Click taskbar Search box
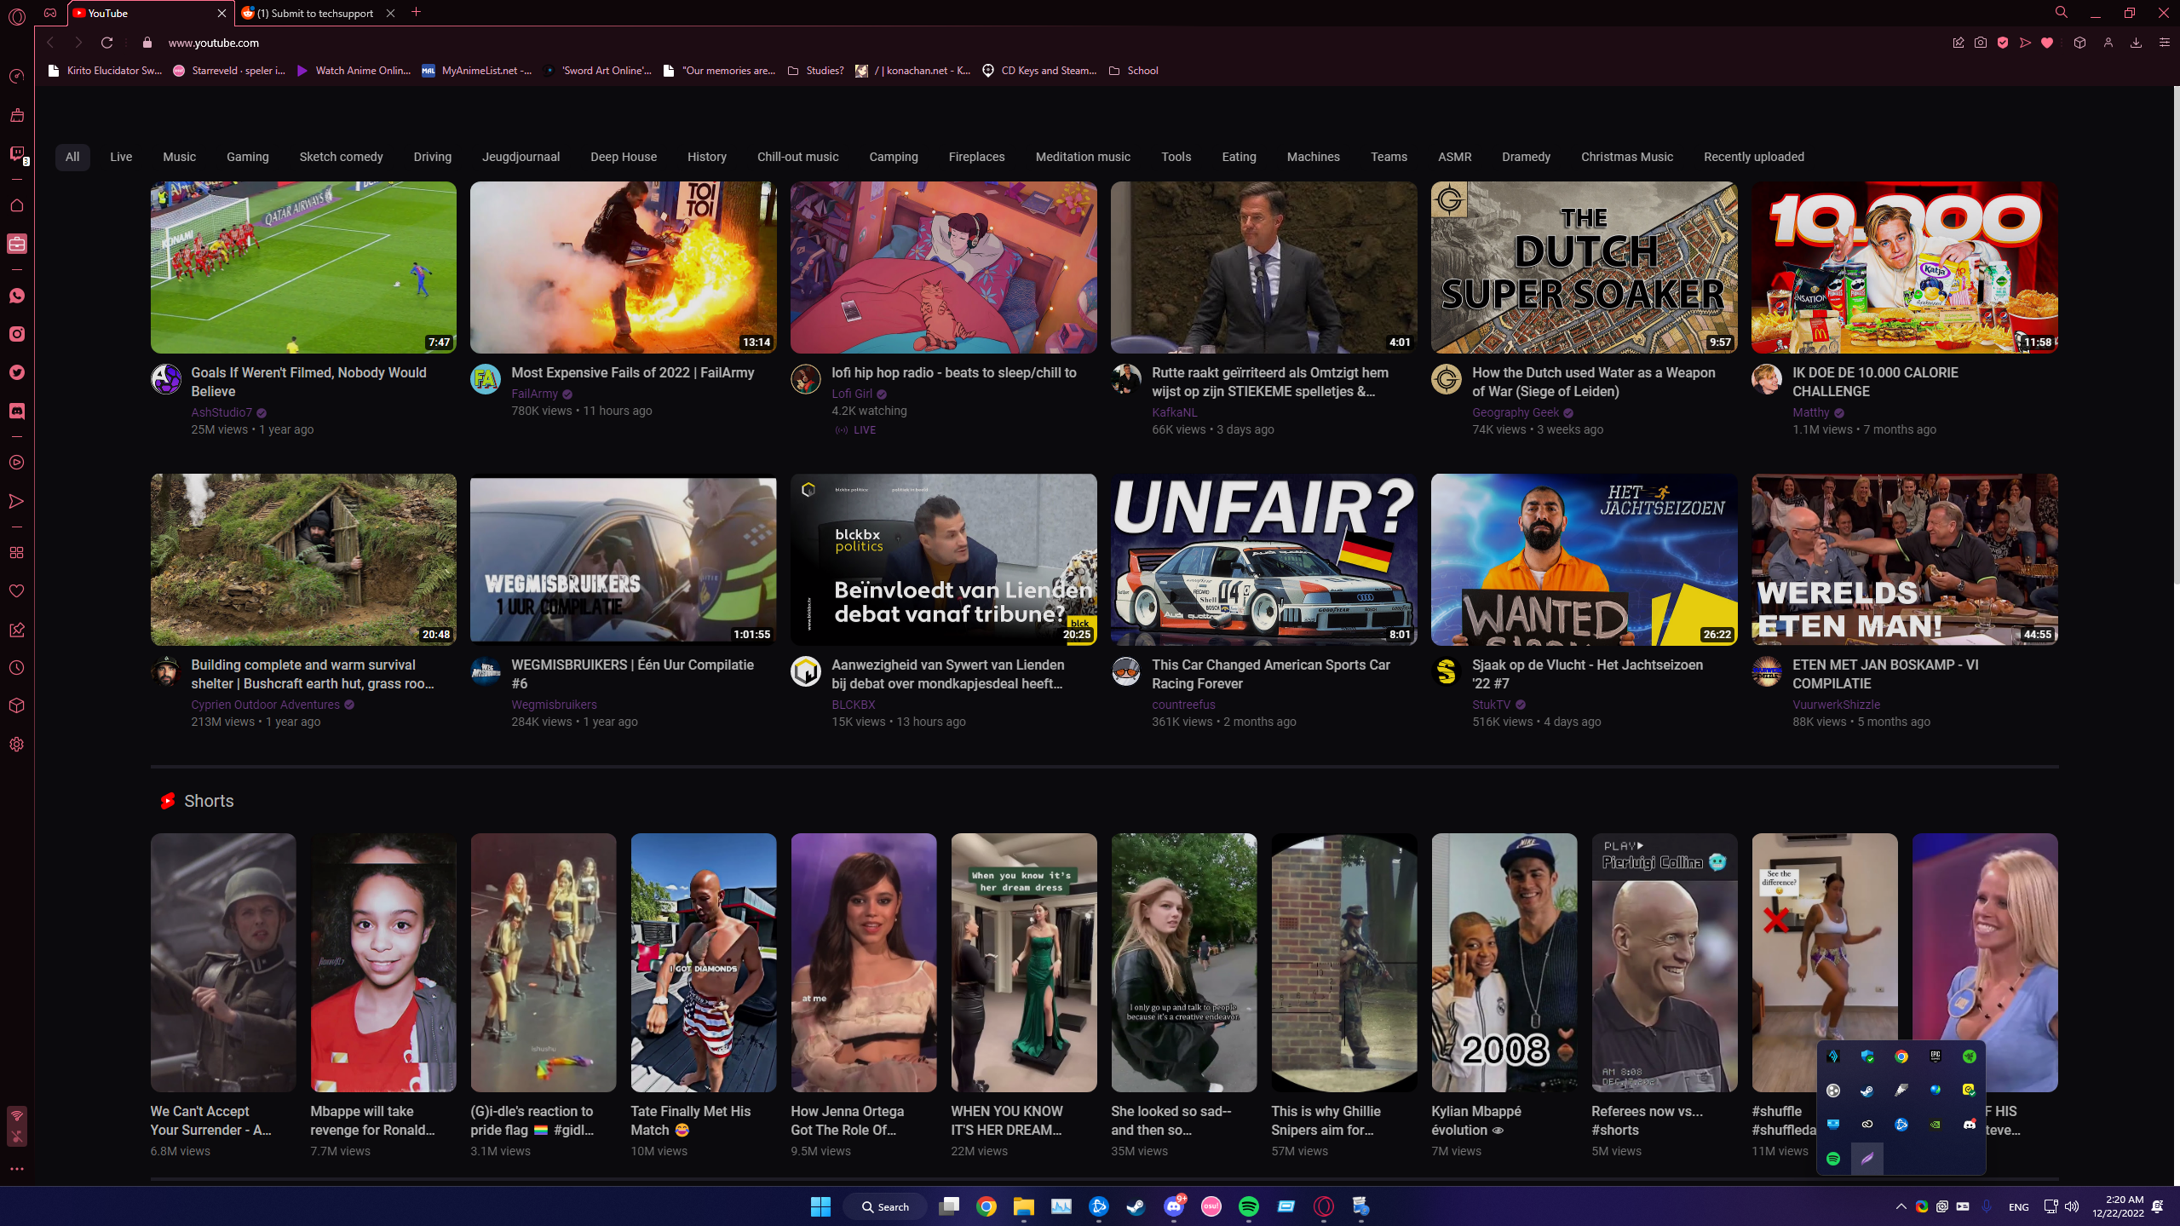This screenshot has height=1226, width=2180. pyautogui.click(x=885, y=1206)
